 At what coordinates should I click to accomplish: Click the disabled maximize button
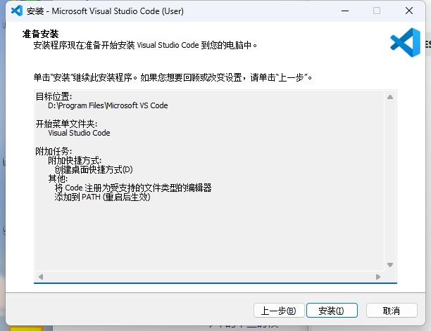[377, 11]
